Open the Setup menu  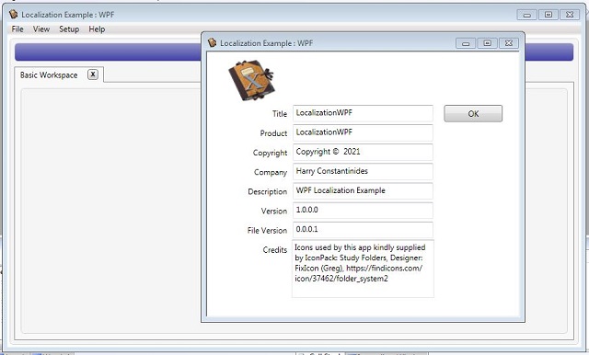69,29
